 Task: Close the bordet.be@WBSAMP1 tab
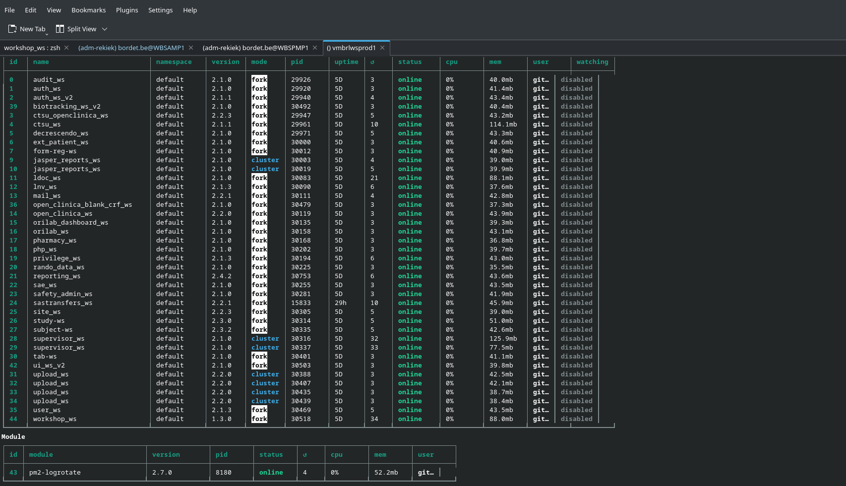tap(190, 48)
